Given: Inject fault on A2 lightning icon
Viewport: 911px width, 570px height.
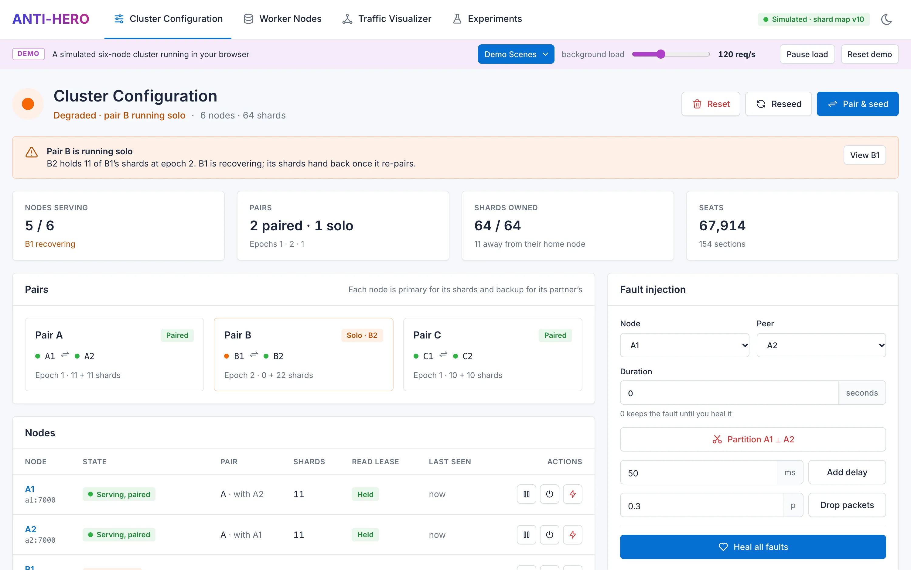Looking at the screenshot, I should coord(572,534).
